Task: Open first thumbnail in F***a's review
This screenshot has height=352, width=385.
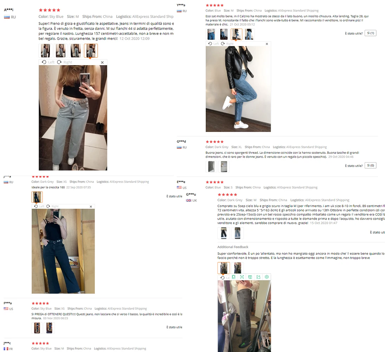Action: [37, 328]
